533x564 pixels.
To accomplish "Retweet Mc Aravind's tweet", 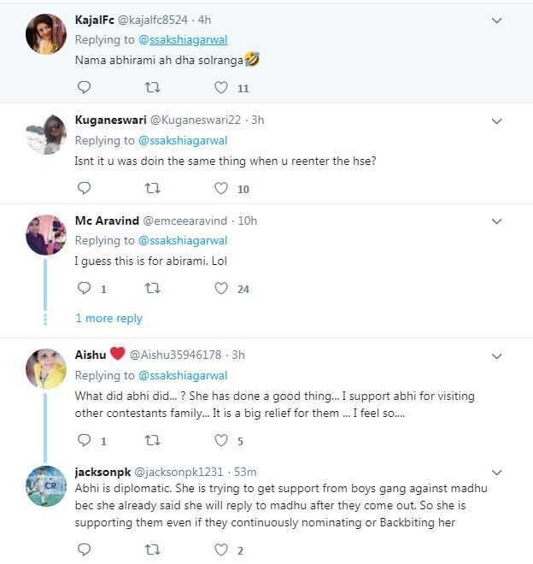I will pyautogui.click(x=152, y=288).
